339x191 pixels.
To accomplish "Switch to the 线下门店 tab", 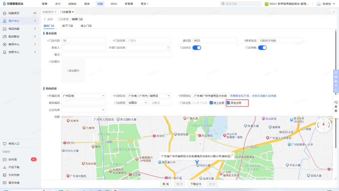I will 67,26.
